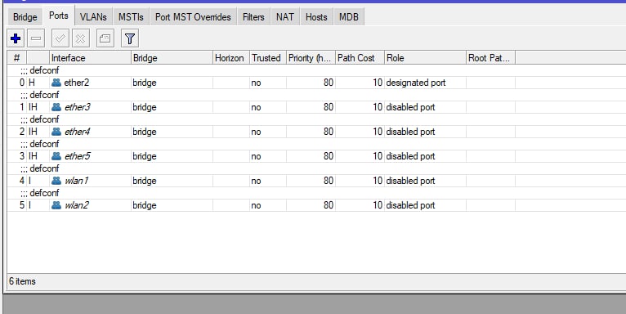Image resolution: width=626 pixels, height=314 pixels.
Task: Sort by the # column header
Action: coord(17,58)
